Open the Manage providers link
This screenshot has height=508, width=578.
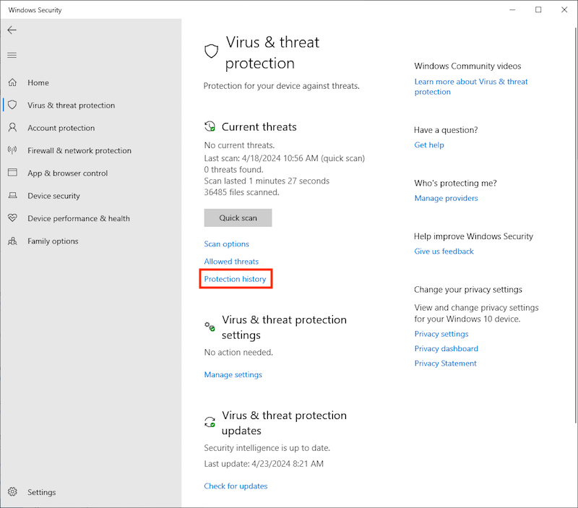click(x=446, y=199)
